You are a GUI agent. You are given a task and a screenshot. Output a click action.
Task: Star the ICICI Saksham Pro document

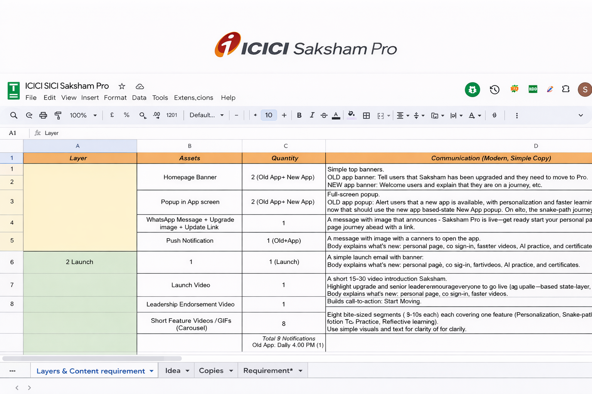click(122, 86)
